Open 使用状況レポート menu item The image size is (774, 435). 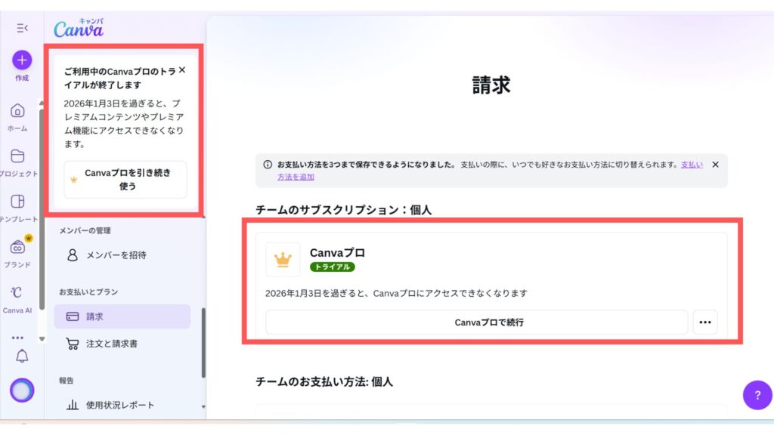(119, 405)
